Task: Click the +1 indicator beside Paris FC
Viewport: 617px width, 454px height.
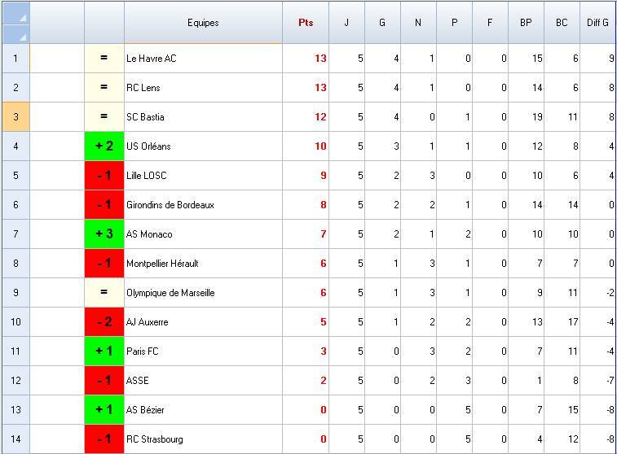Action: pyautogui.click(x=104, y=351)
